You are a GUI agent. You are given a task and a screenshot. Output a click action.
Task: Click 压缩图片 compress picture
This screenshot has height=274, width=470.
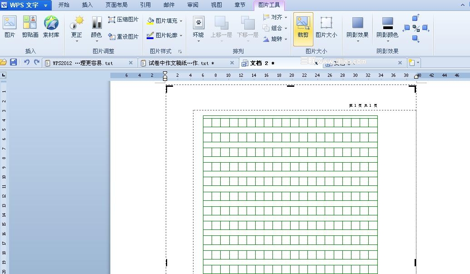coord(123,20)
